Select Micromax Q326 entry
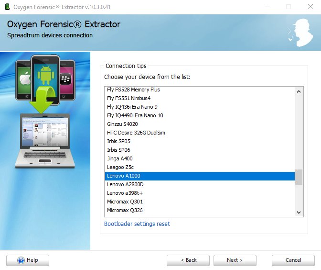The width and height of the screenshot is (321, 270). pos(200,210)
